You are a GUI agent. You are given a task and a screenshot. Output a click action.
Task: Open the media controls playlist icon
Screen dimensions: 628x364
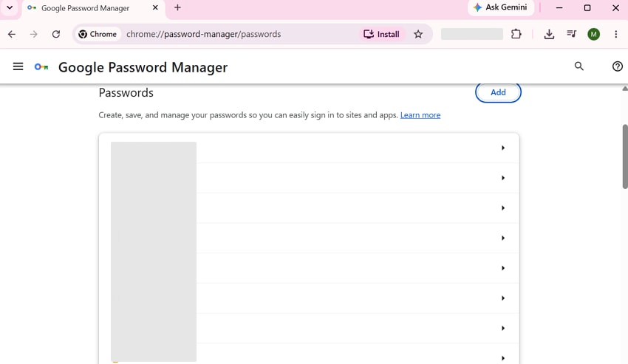(572, 34)
